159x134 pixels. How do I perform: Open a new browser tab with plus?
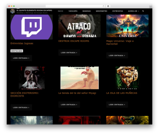pyautogui.click(x=151, y=7)
